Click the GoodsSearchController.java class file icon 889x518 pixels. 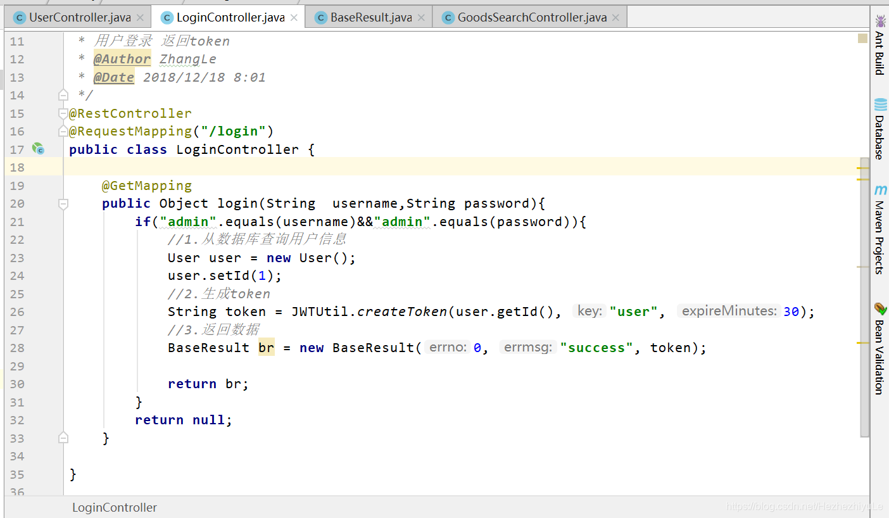tap(448, 18)
